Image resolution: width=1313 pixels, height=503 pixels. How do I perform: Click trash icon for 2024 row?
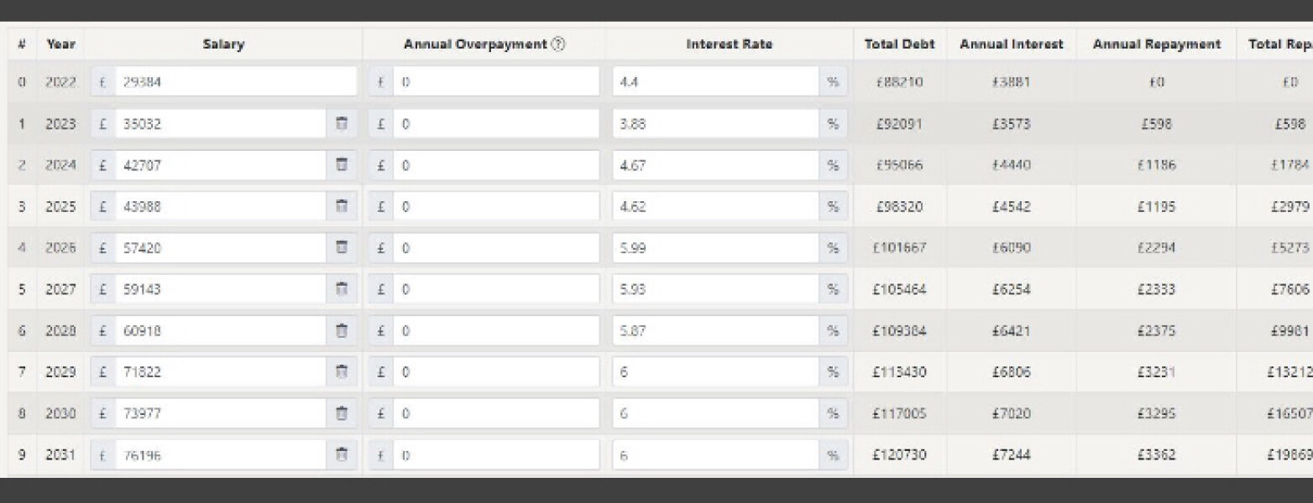coord(342,165)
